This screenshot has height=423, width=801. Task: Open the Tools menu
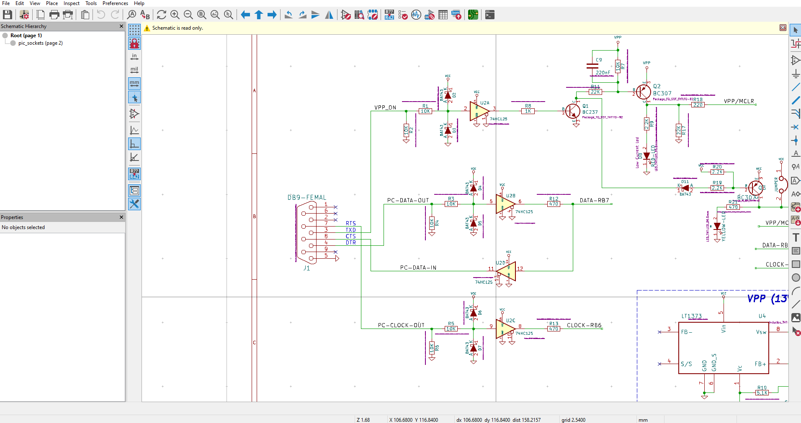click(91, 3)
